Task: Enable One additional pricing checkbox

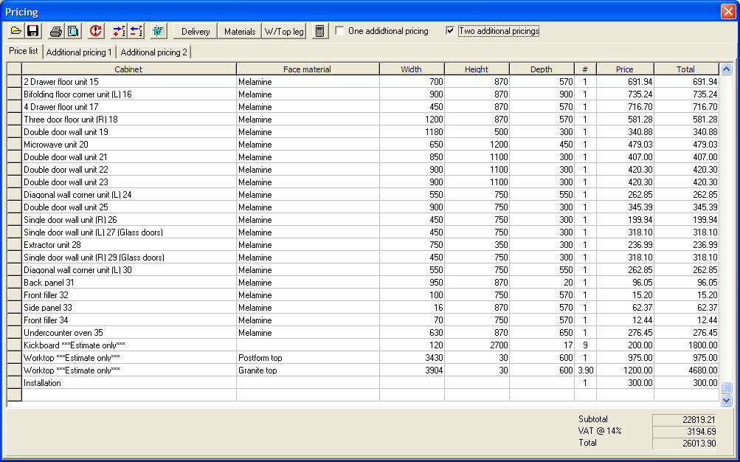Action: coord(340,31)
